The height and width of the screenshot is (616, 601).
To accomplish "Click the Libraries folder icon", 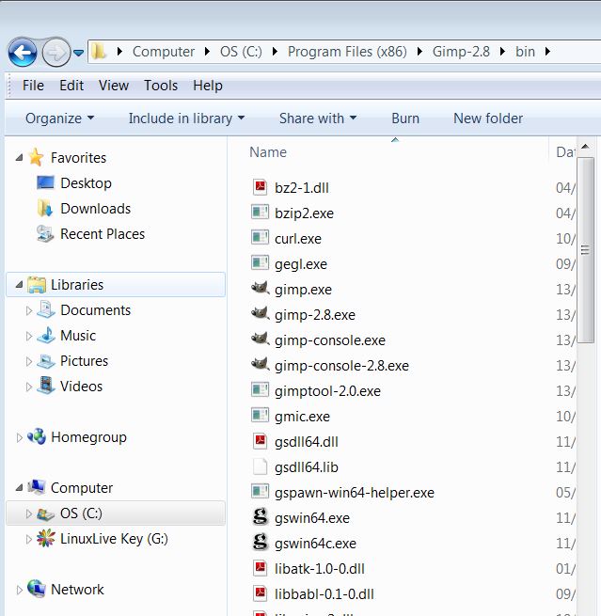I will (37, 285).
